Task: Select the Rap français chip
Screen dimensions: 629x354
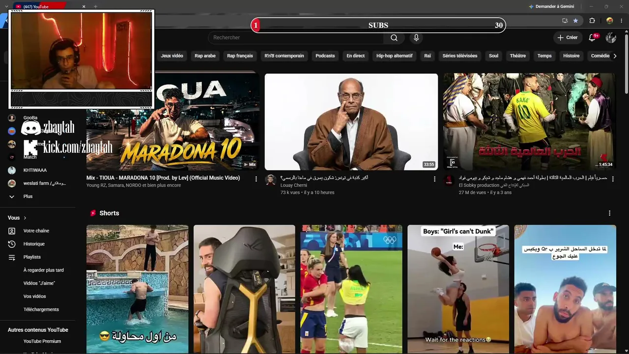Action: 240,56
